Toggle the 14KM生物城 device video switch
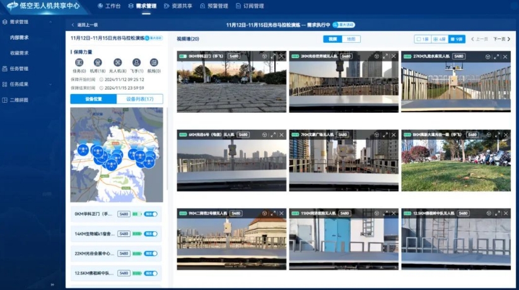Viewport: 519px width, 290px height. [151, 234]
